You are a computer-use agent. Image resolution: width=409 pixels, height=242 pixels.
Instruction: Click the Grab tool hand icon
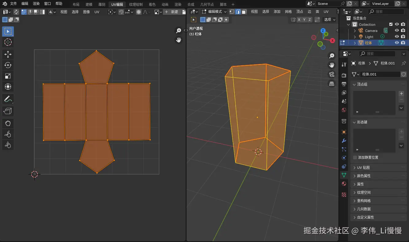coord(8,124)
